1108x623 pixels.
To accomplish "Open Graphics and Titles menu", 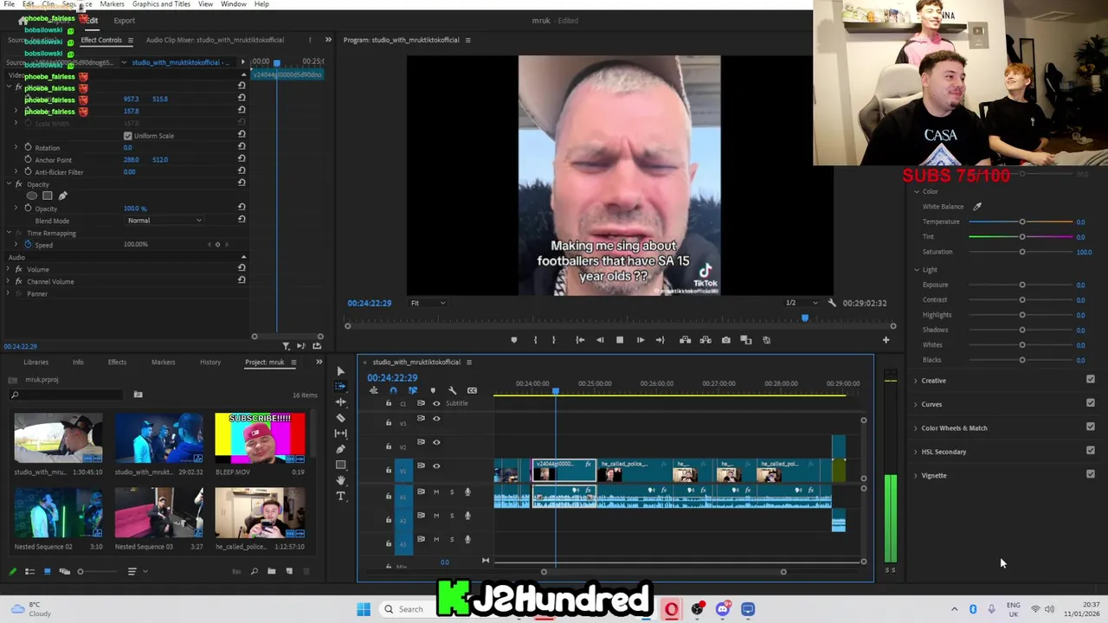I will coord(161,4).
